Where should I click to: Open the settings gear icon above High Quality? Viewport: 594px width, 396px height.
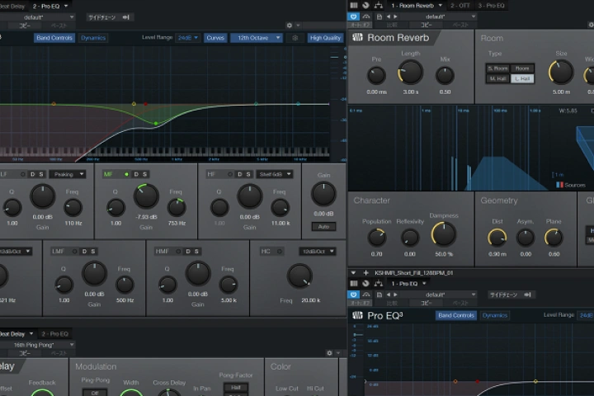pos(290,26)
